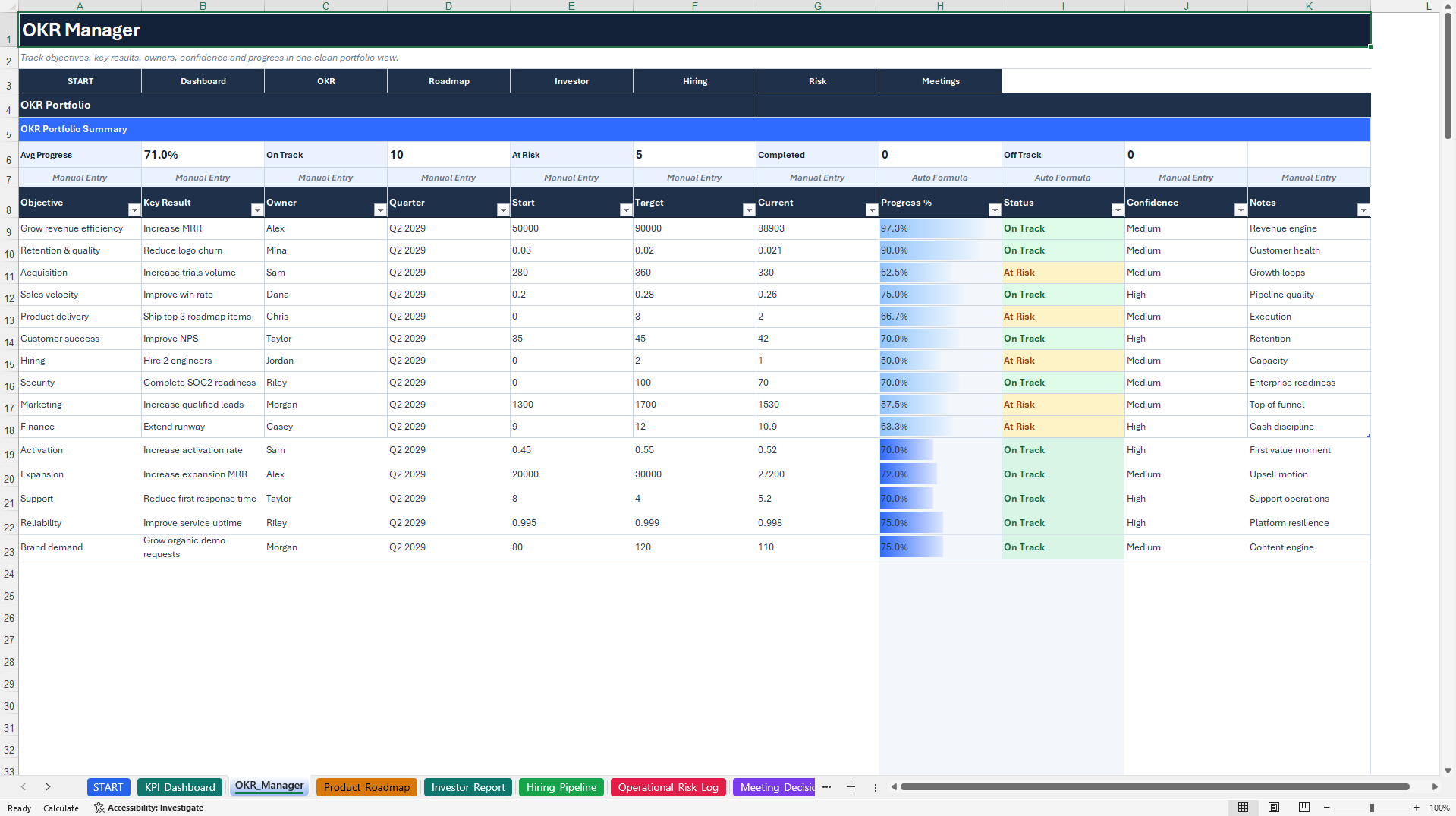Click the Risk navigation button

818,81
